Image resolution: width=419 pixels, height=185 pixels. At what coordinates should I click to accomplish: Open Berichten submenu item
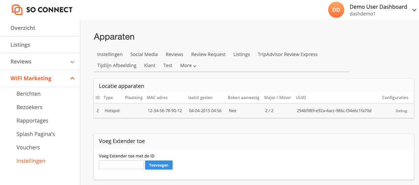29,94
